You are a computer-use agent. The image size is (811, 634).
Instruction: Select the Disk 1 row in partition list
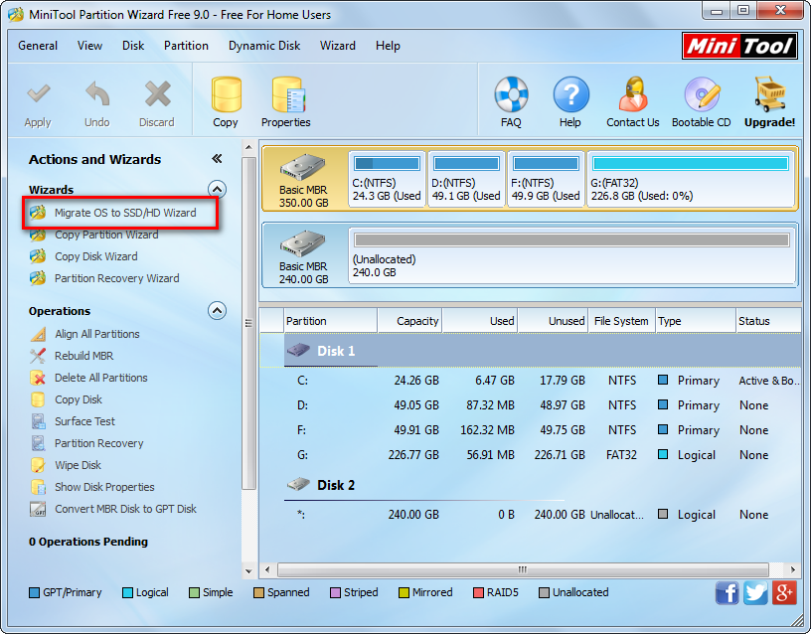coord(530,351)
